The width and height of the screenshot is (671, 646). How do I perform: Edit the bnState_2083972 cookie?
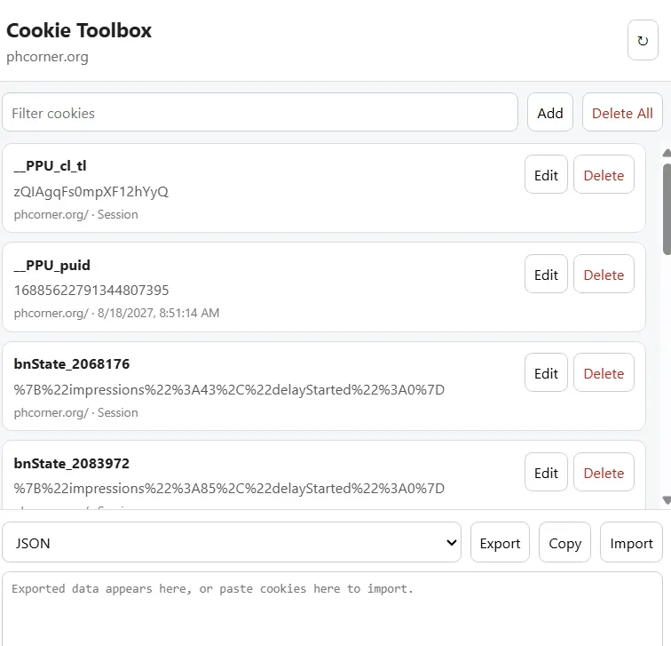[x=546, y=472]
